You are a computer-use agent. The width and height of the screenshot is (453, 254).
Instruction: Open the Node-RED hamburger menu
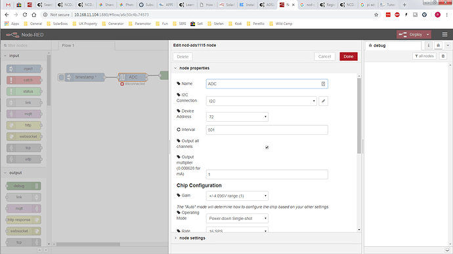point(444,35)
